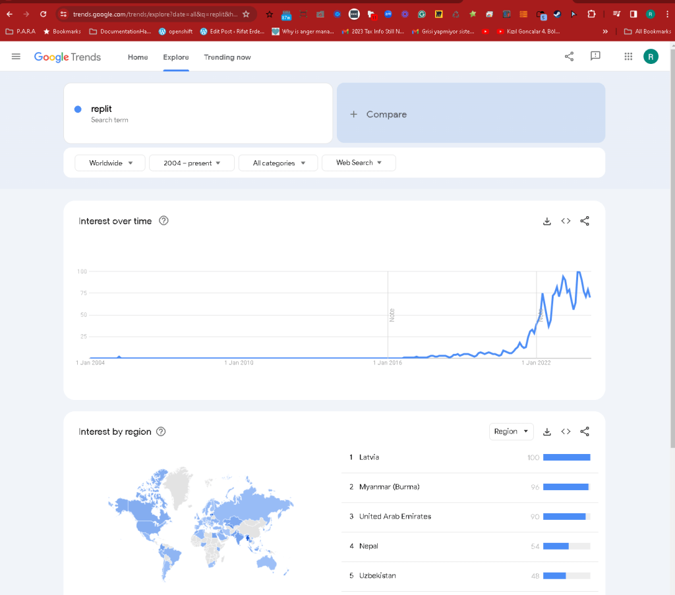The image size is (675, 595).
Task: Open the Web Search type dropdown
Action: pos(359,163)
